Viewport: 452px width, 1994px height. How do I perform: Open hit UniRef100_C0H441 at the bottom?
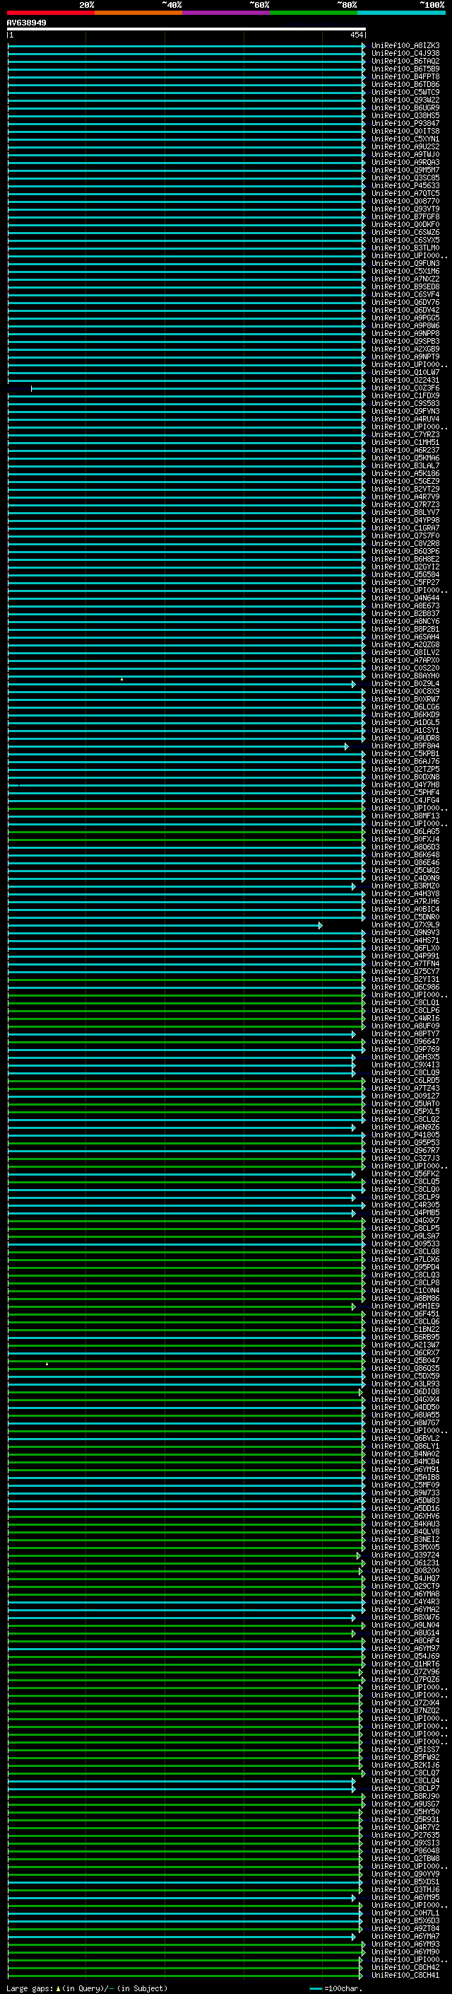pyautogui.click(x=405, y=1976)
